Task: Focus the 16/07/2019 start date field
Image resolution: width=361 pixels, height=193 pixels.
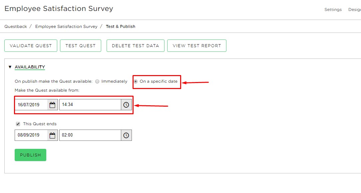Action: point(31,105)
